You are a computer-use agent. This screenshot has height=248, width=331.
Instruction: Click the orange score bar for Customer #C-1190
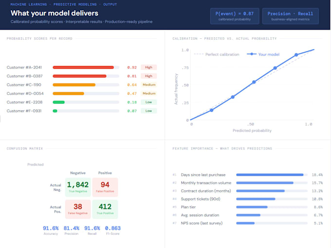point(74,85)
